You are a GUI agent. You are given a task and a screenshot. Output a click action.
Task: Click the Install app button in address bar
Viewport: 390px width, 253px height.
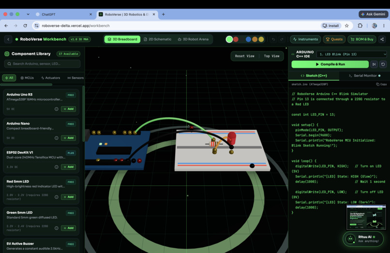pyautogui.click(x=331, y=26)
